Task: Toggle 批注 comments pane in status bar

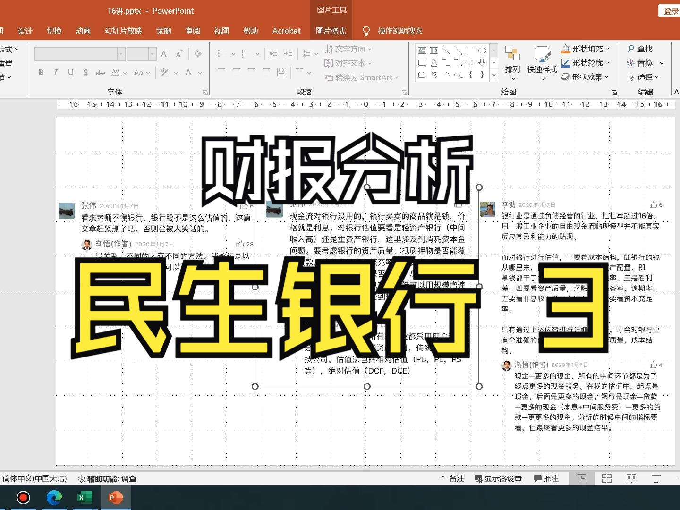Action: coord(545,478)
